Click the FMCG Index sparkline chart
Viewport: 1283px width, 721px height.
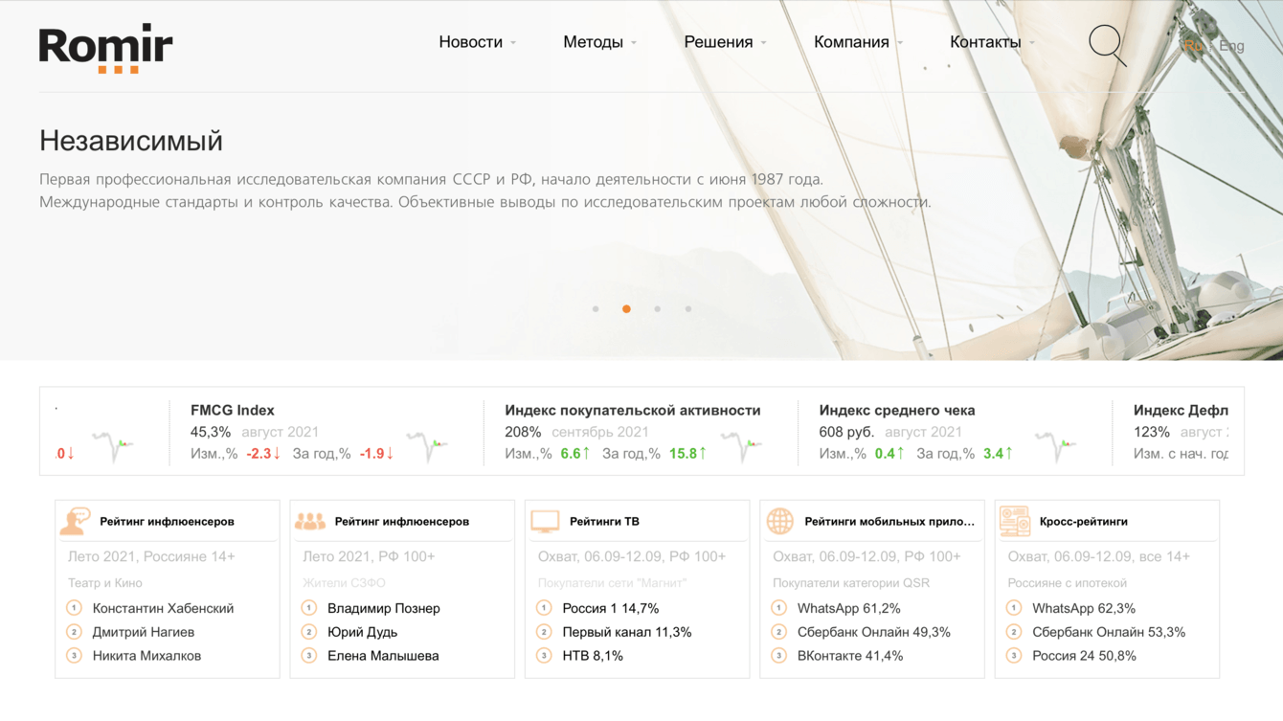[x=427, y=446]
